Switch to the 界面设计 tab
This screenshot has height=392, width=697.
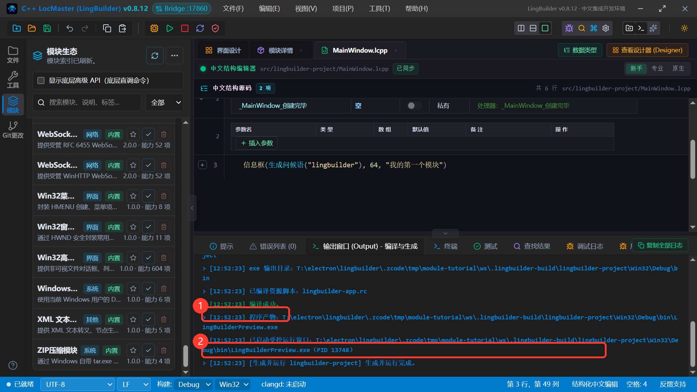coord(223,50)
